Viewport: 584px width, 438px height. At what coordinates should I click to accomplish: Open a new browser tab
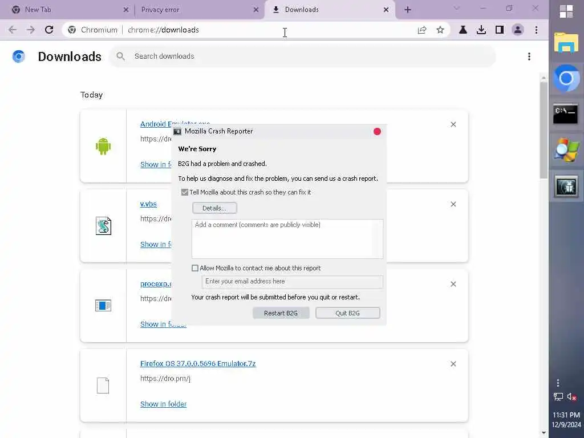pyautogui.click(x=408, y=10)
